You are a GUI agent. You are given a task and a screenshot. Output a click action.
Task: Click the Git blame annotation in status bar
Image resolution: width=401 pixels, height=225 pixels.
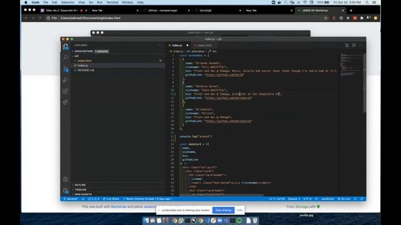[x=147, y=199]
